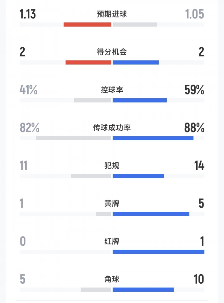Select the 控球率 possession label
Viewport: 224px width, 303px height.
coord(112,90)
